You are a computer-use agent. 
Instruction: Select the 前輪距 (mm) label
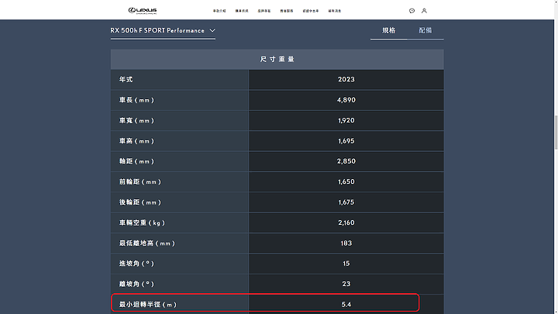point(140,182)
